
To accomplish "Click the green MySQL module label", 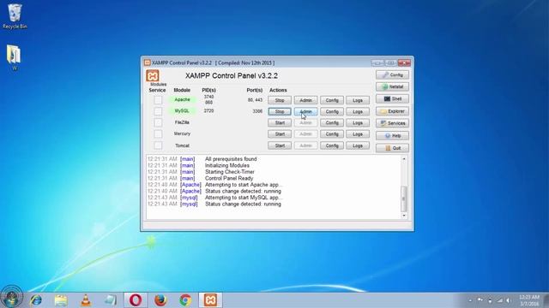I will 182,110.
